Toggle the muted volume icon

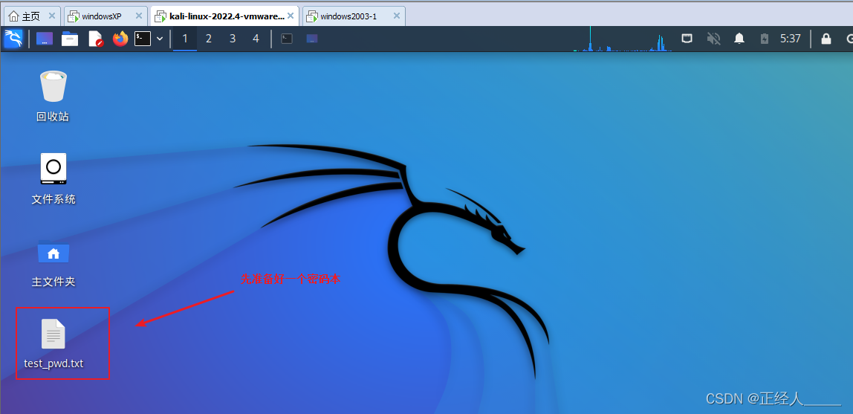click(713, 39)
